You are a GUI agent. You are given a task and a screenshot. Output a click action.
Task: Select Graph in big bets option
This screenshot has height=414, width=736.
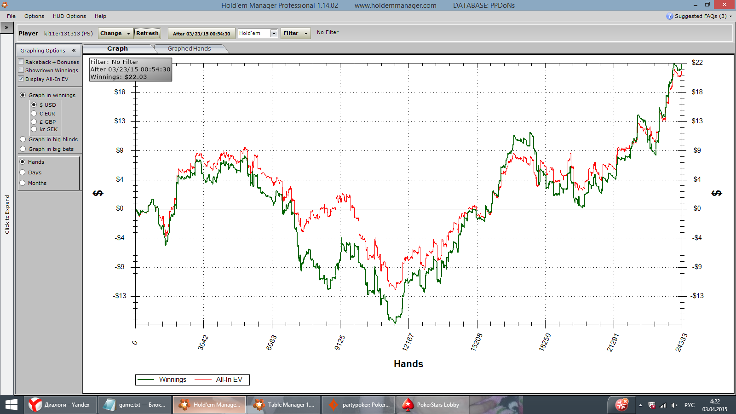pos(23,149)
